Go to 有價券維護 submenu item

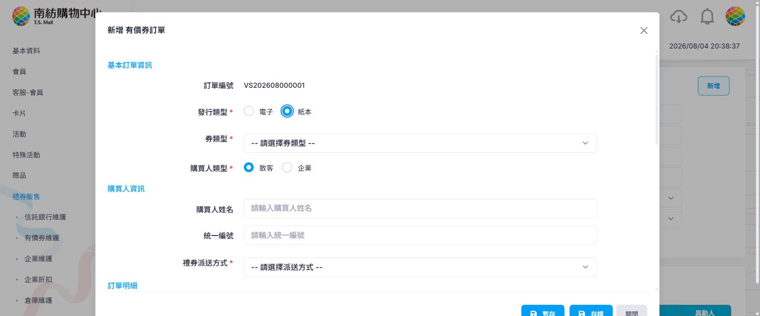click(x=42, y=238)
